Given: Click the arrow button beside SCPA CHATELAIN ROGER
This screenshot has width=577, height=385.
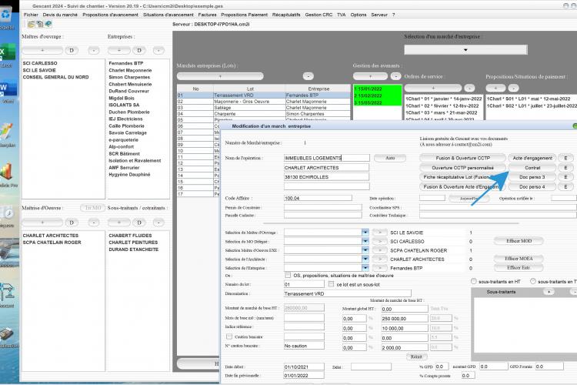Looking at the screenshot, I should click(380, 250).
